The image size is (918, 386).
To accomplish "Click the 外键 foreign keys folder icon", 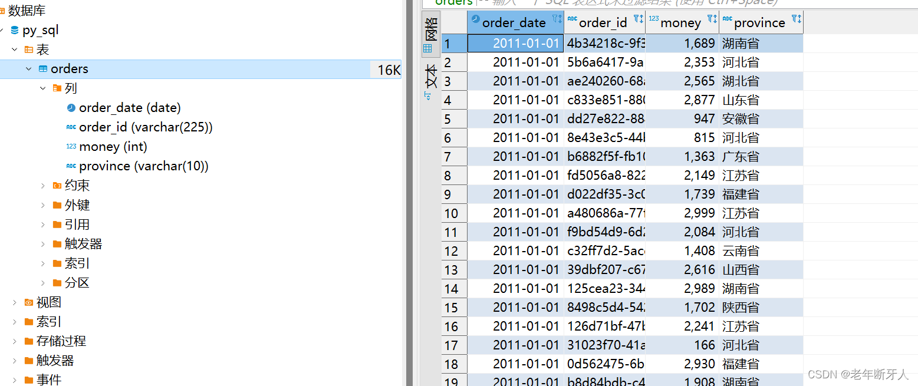I will point(57,205).
